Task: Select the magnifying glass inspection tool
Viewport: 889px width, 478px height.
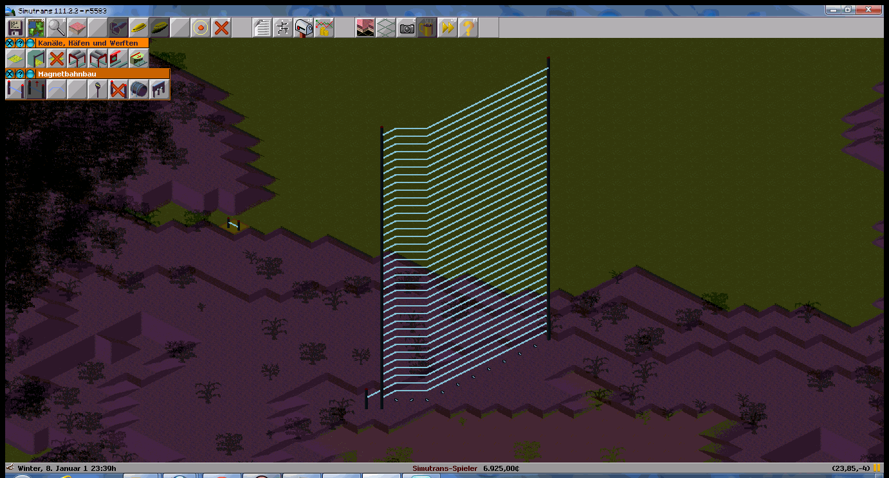Action: click(57, 28)
